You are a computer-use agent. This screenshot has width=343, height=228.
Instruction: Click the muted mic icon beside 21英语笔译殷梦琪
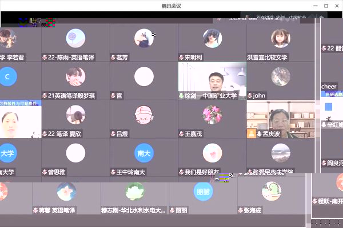(x=45, y=96)
